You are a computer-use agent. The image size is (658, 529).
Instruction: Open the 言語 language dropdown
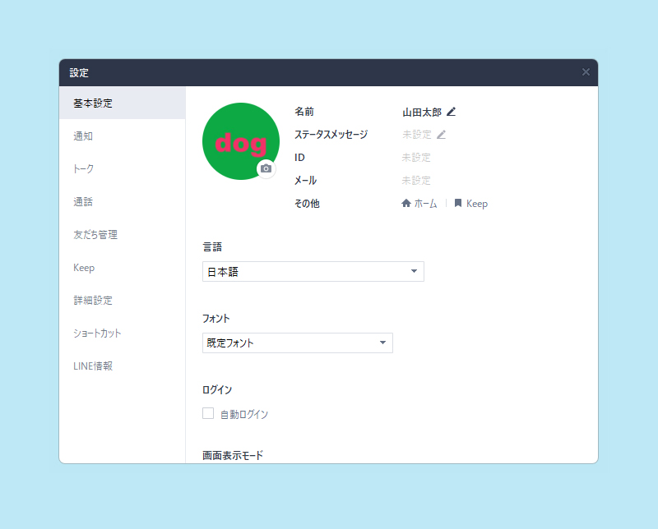(x=313, y=271)
